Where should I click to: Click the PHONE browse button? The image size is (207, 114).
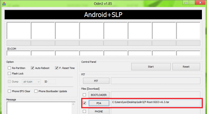pyautogui.click(x=99, y=111)
